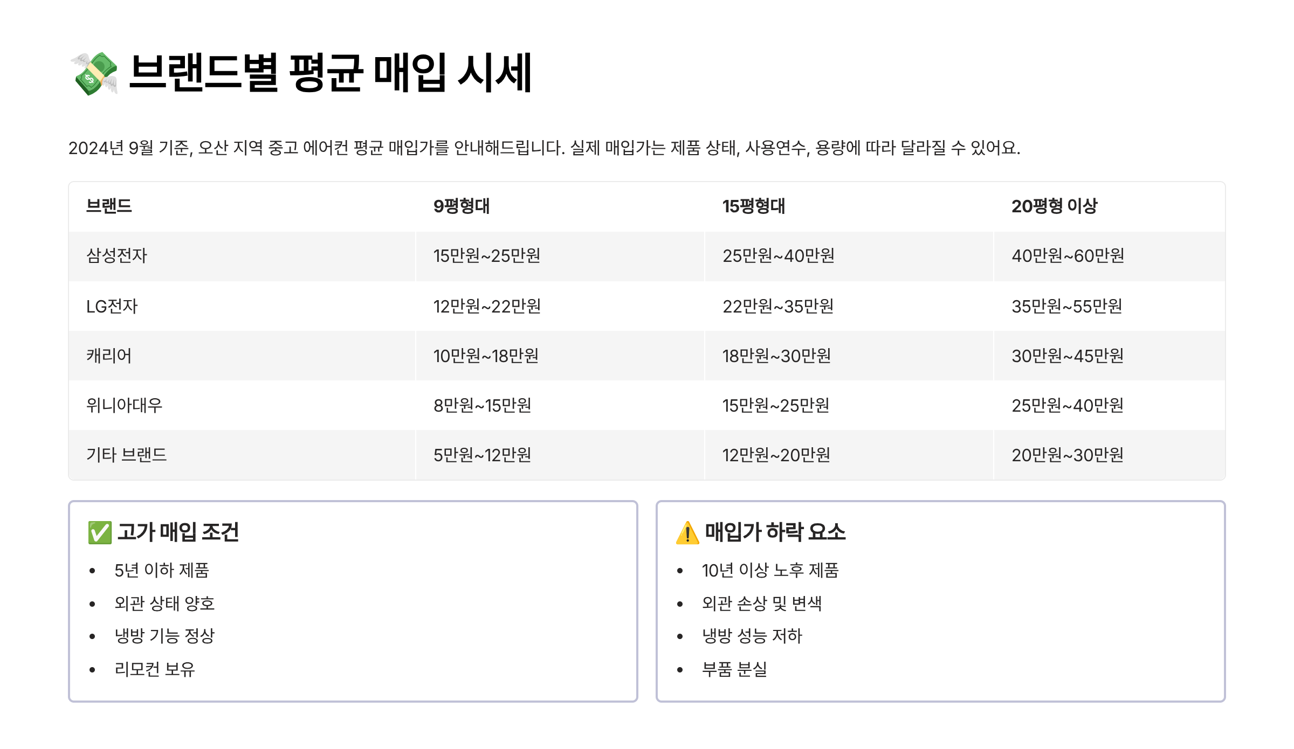Select the 20평형 이상 column header
The width and height of the screenshot is (1294, 749).
[1054, 206]
